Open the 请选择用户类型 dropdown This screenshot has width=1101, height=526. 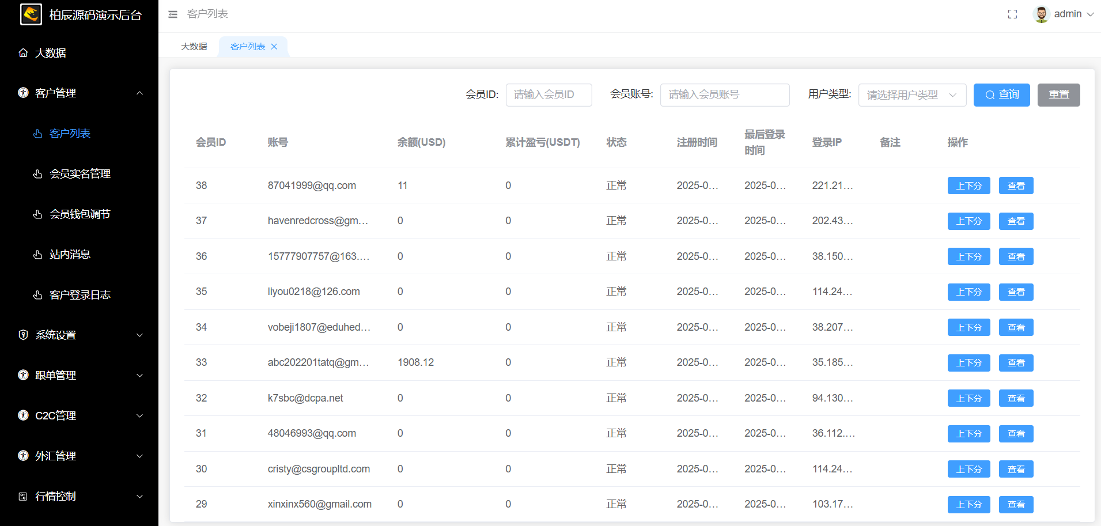912,95
